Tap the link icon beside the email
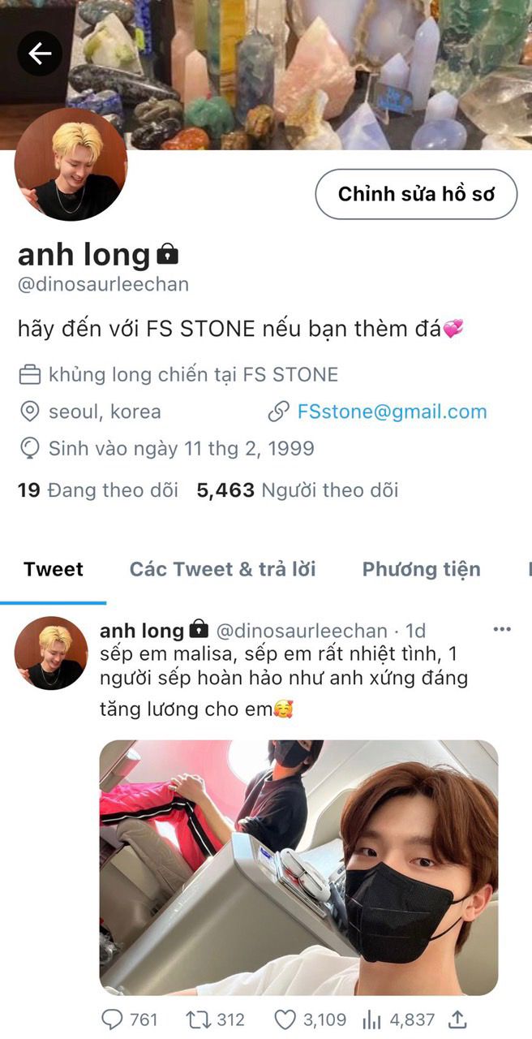Viewport: 532px width, 1039px height. click(x=278, y=412)
